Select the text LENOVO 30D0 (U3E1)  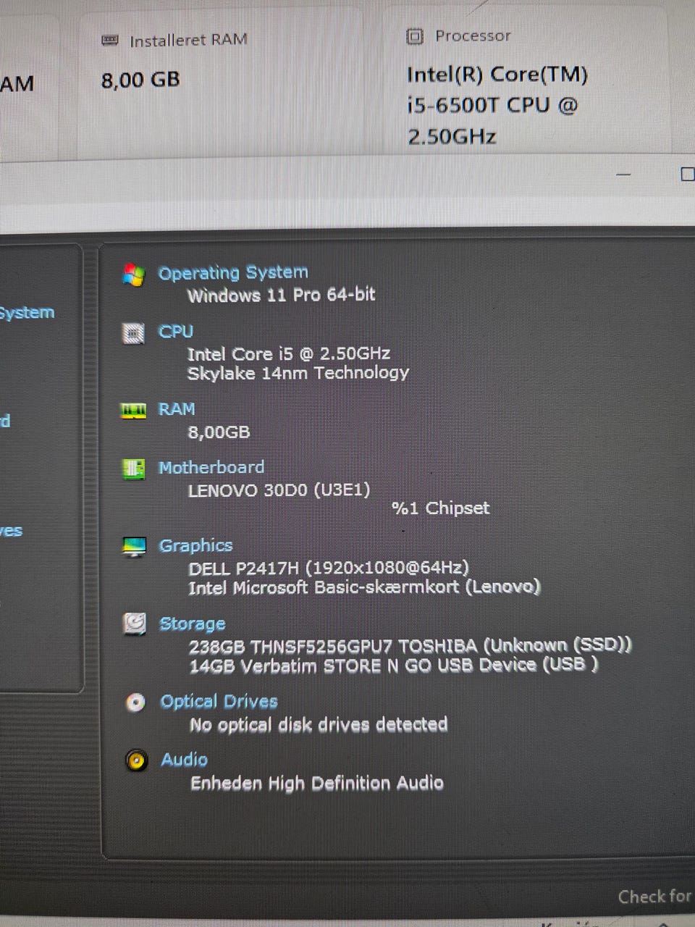tap(279, 490)
